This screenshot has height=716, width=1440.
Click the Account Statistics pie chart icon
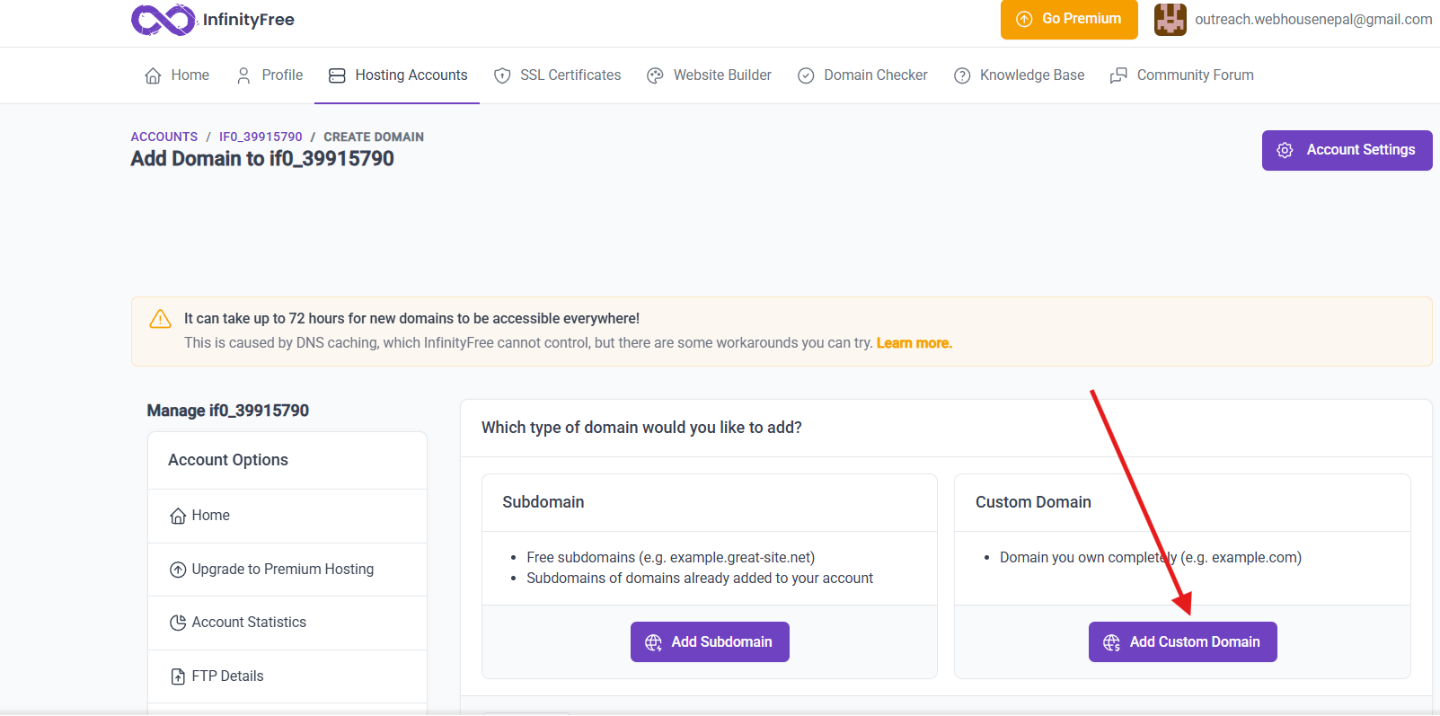(178, 623)
